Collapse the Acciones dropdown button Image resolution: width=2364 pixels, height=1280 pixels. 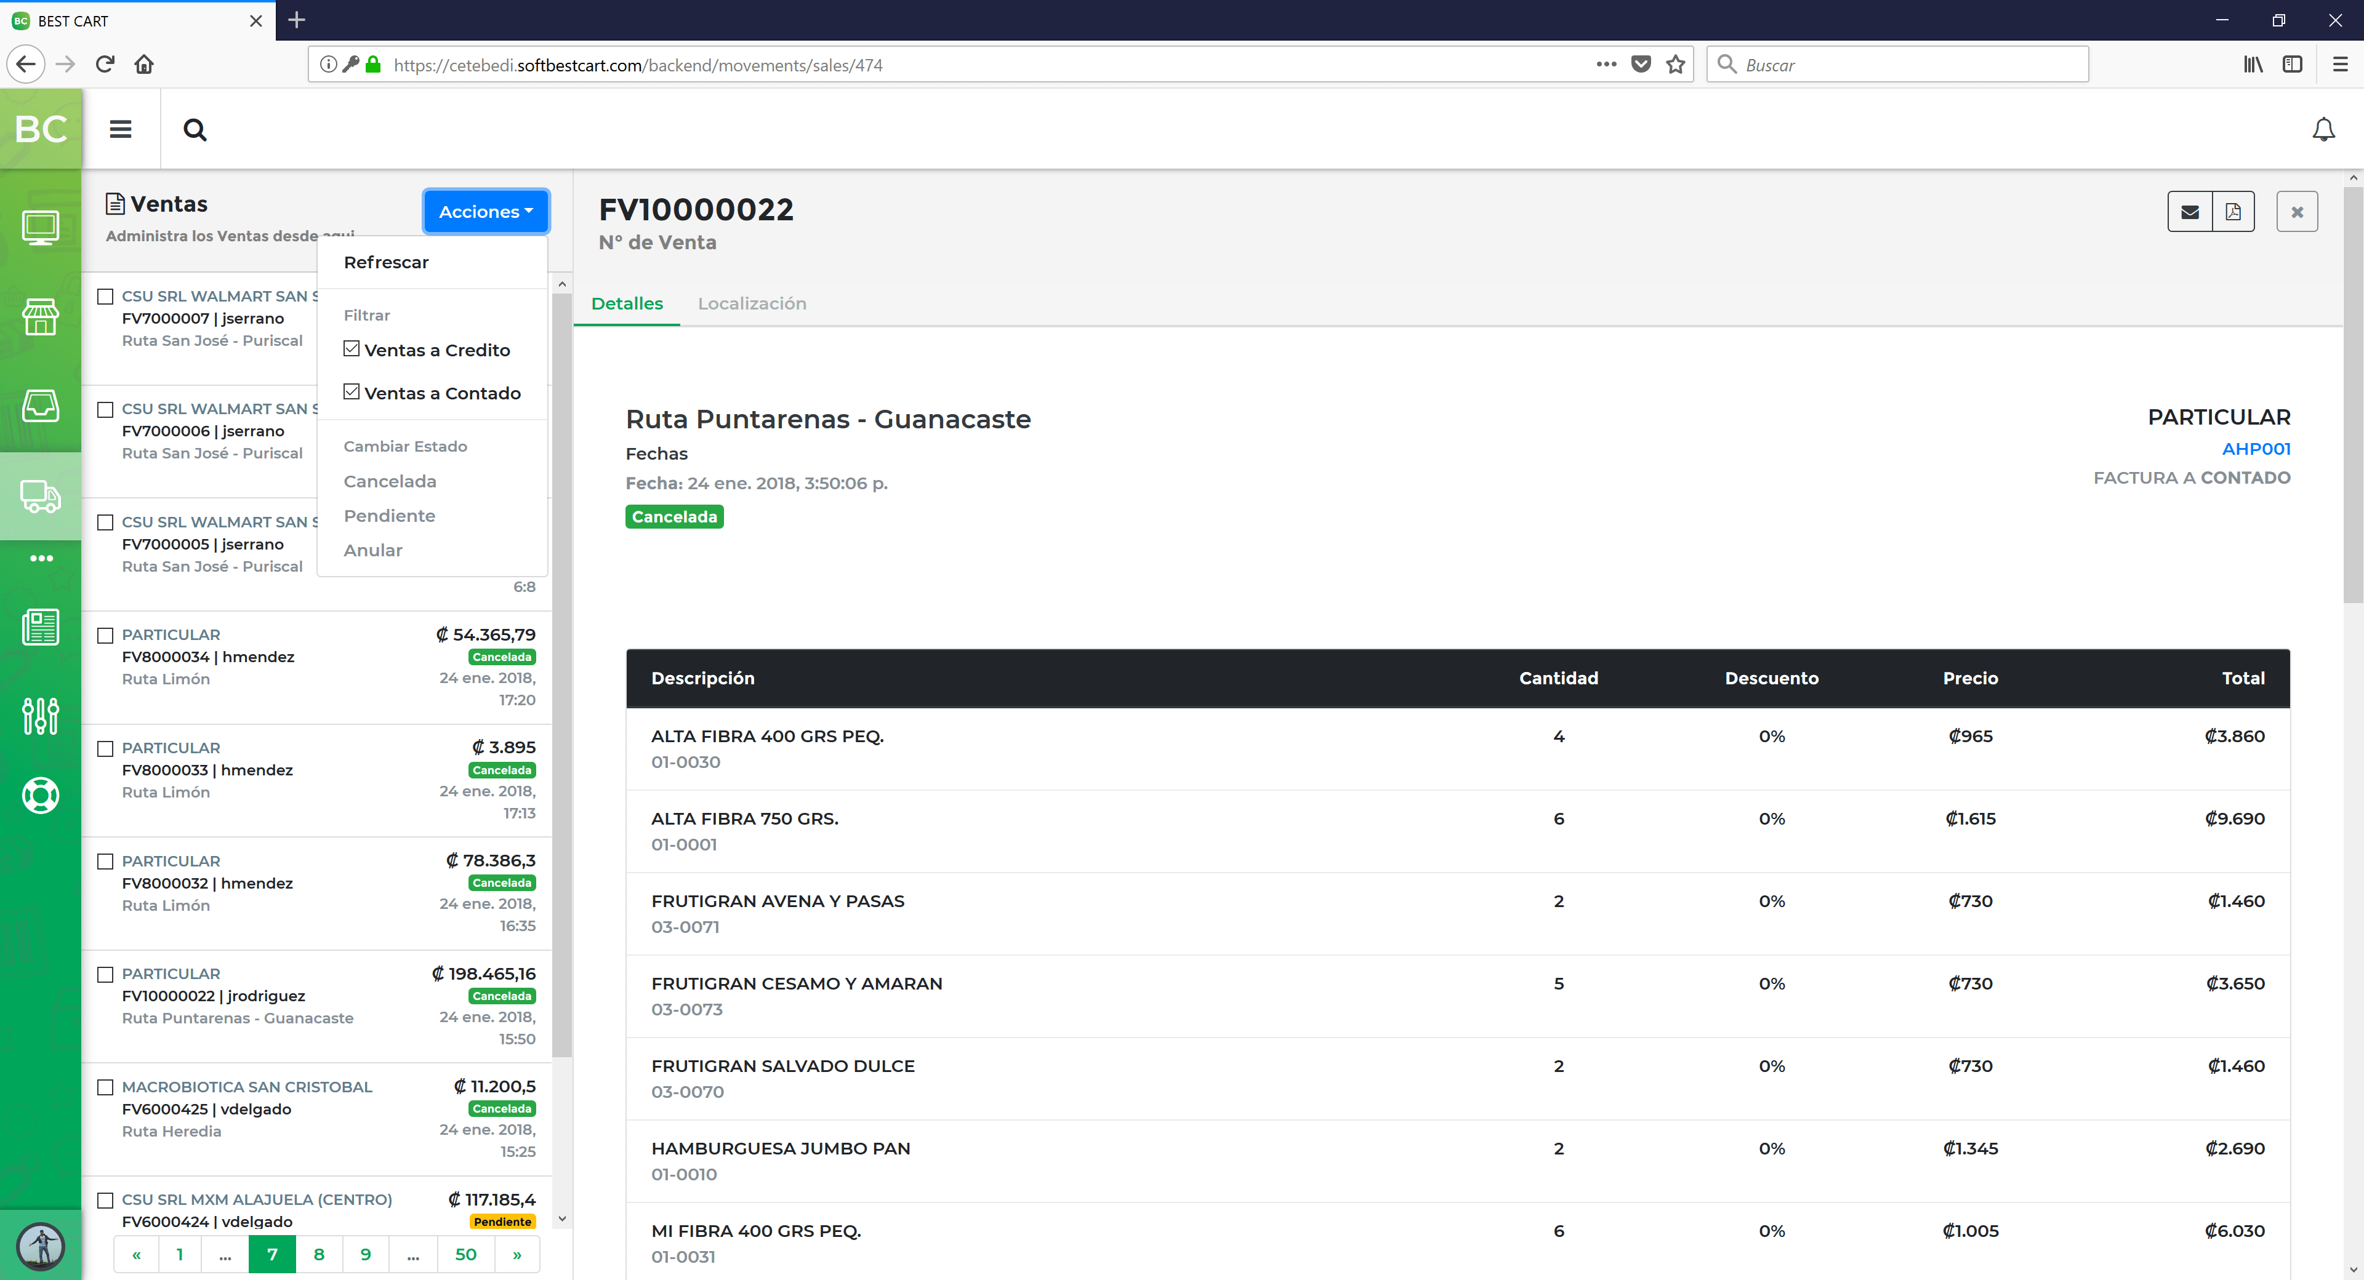(x=486, y=212)
